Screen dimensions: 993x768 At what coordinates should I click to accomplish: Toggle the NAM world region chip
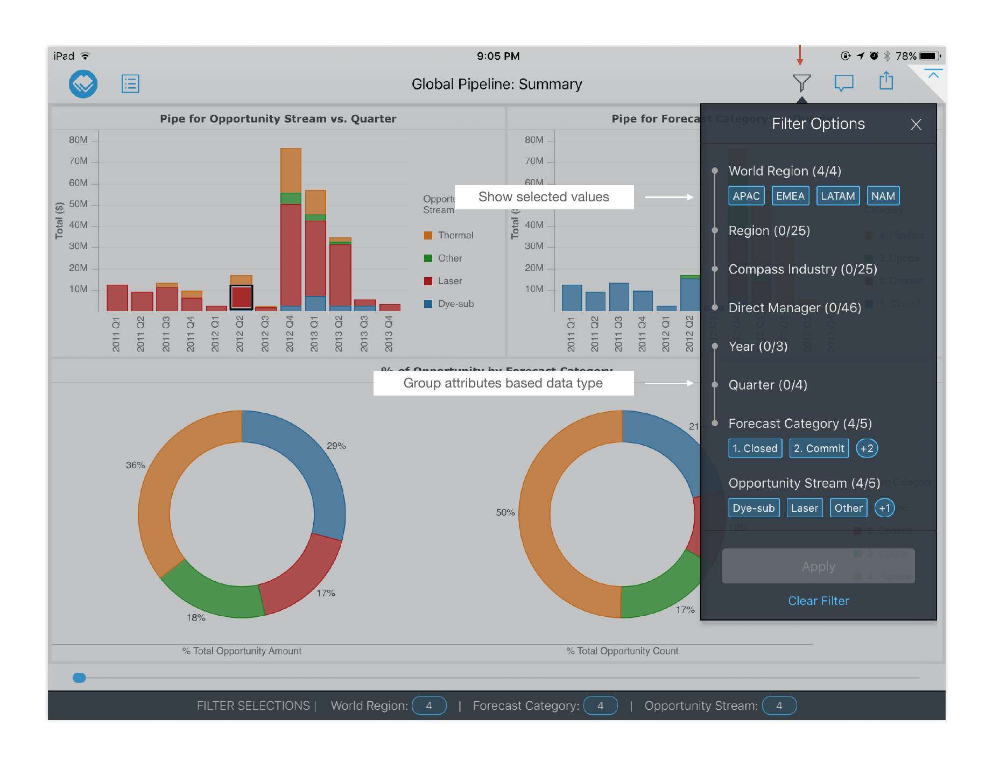coord(883,196)
